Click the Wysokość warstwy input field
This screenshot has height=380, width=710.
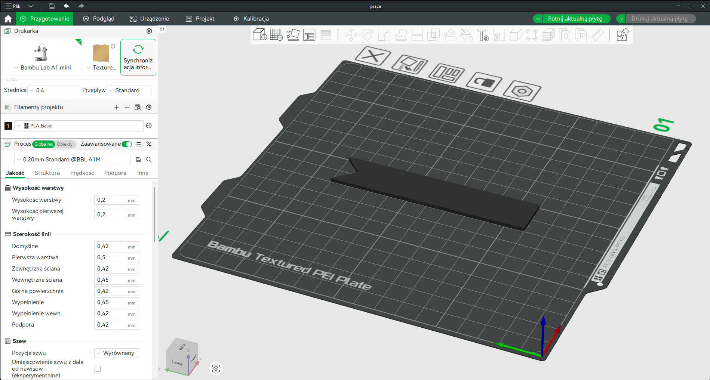[117, 200]
